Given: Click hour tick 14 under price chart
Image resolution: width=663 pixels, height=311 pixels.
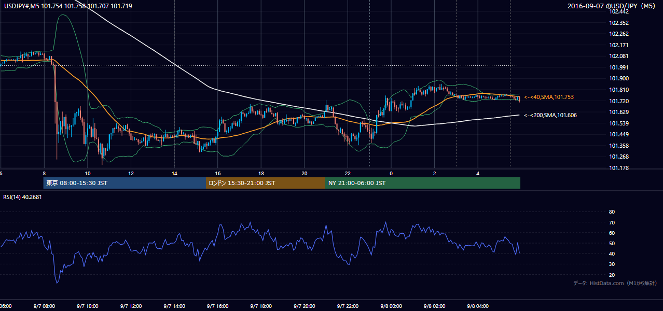Looking at the screenshot, I should coord(174,173).
